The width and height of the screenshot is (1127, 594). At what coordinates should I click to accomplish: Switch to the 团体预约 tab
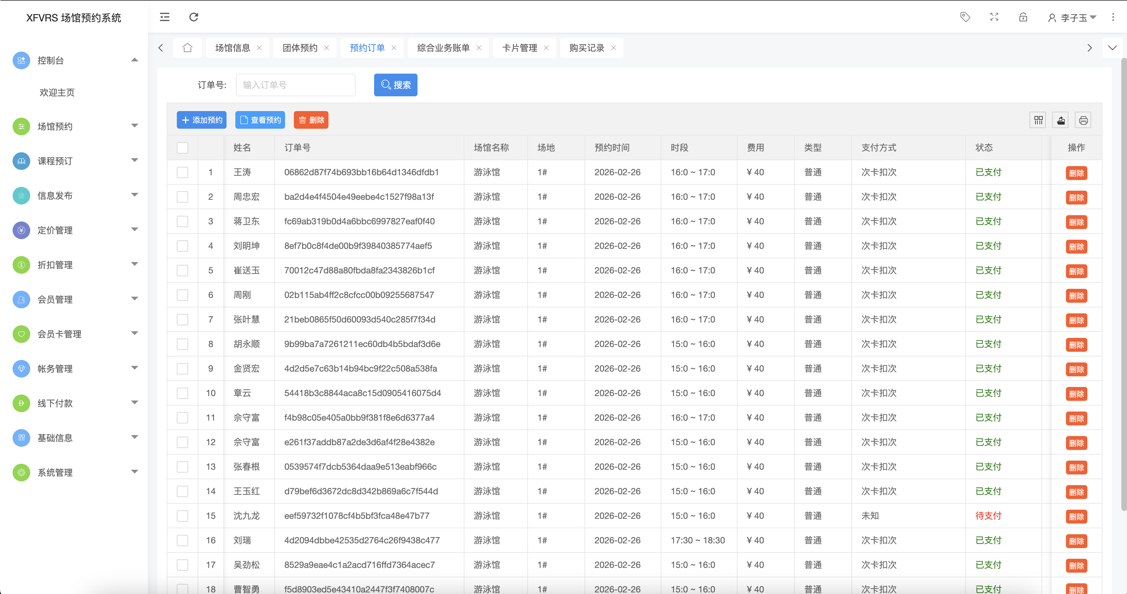click(x=300, y=48)
